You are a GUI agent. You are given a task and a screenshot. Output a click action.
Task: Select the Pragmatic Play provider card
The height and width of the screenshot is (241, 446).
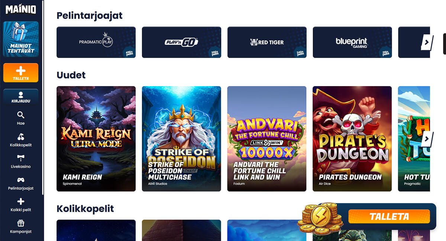(96, 42)
